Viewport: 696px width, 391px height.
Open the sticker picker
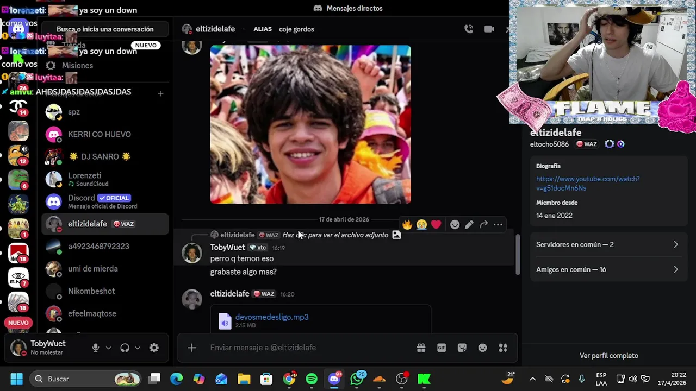click(462, 348)
